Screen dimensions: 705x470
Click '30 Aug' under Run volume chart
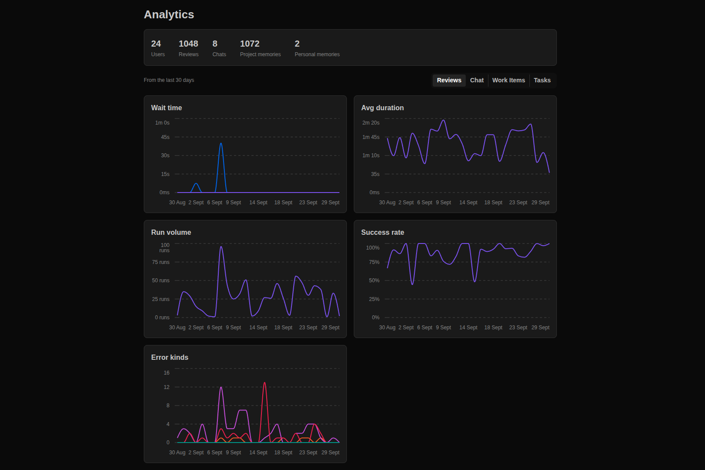[177, 328]
